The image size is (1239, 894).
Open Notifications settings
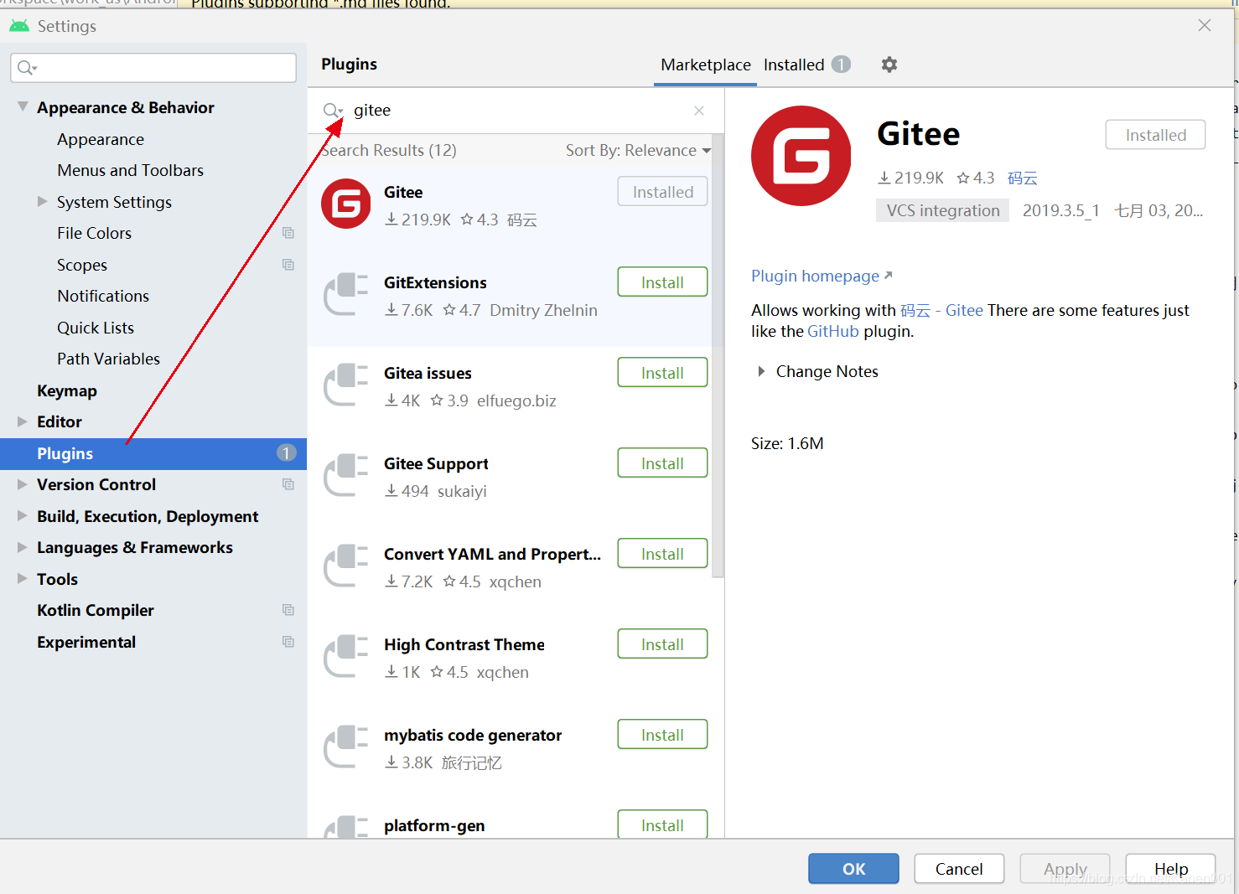(x=103, y=296)
